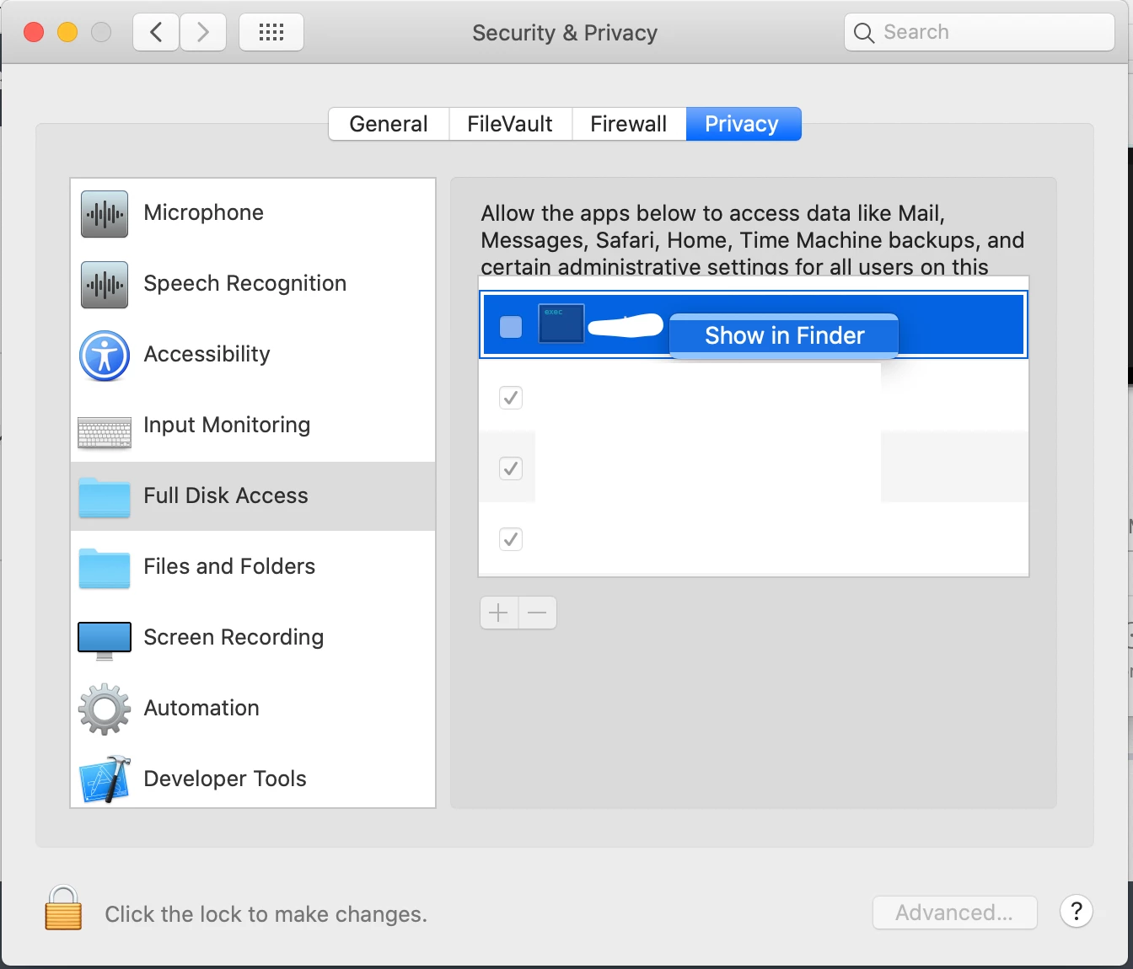
Task: Select the Privacy tab
Action: (743, 124)
